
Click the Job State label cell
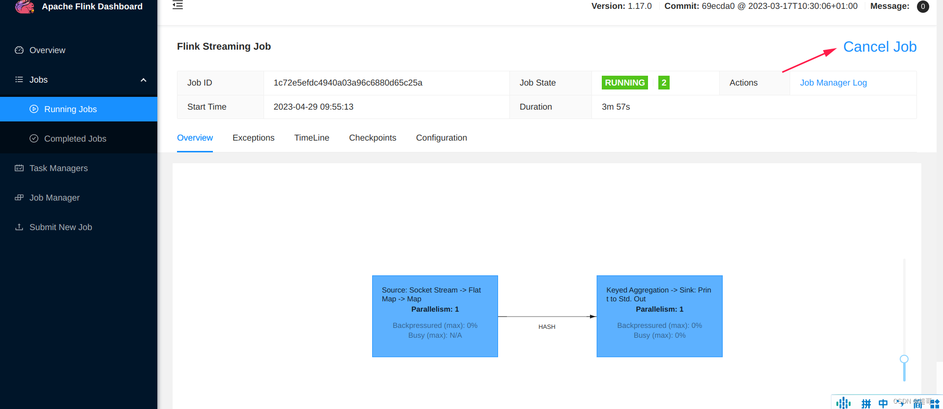click(x=551, y=83)
